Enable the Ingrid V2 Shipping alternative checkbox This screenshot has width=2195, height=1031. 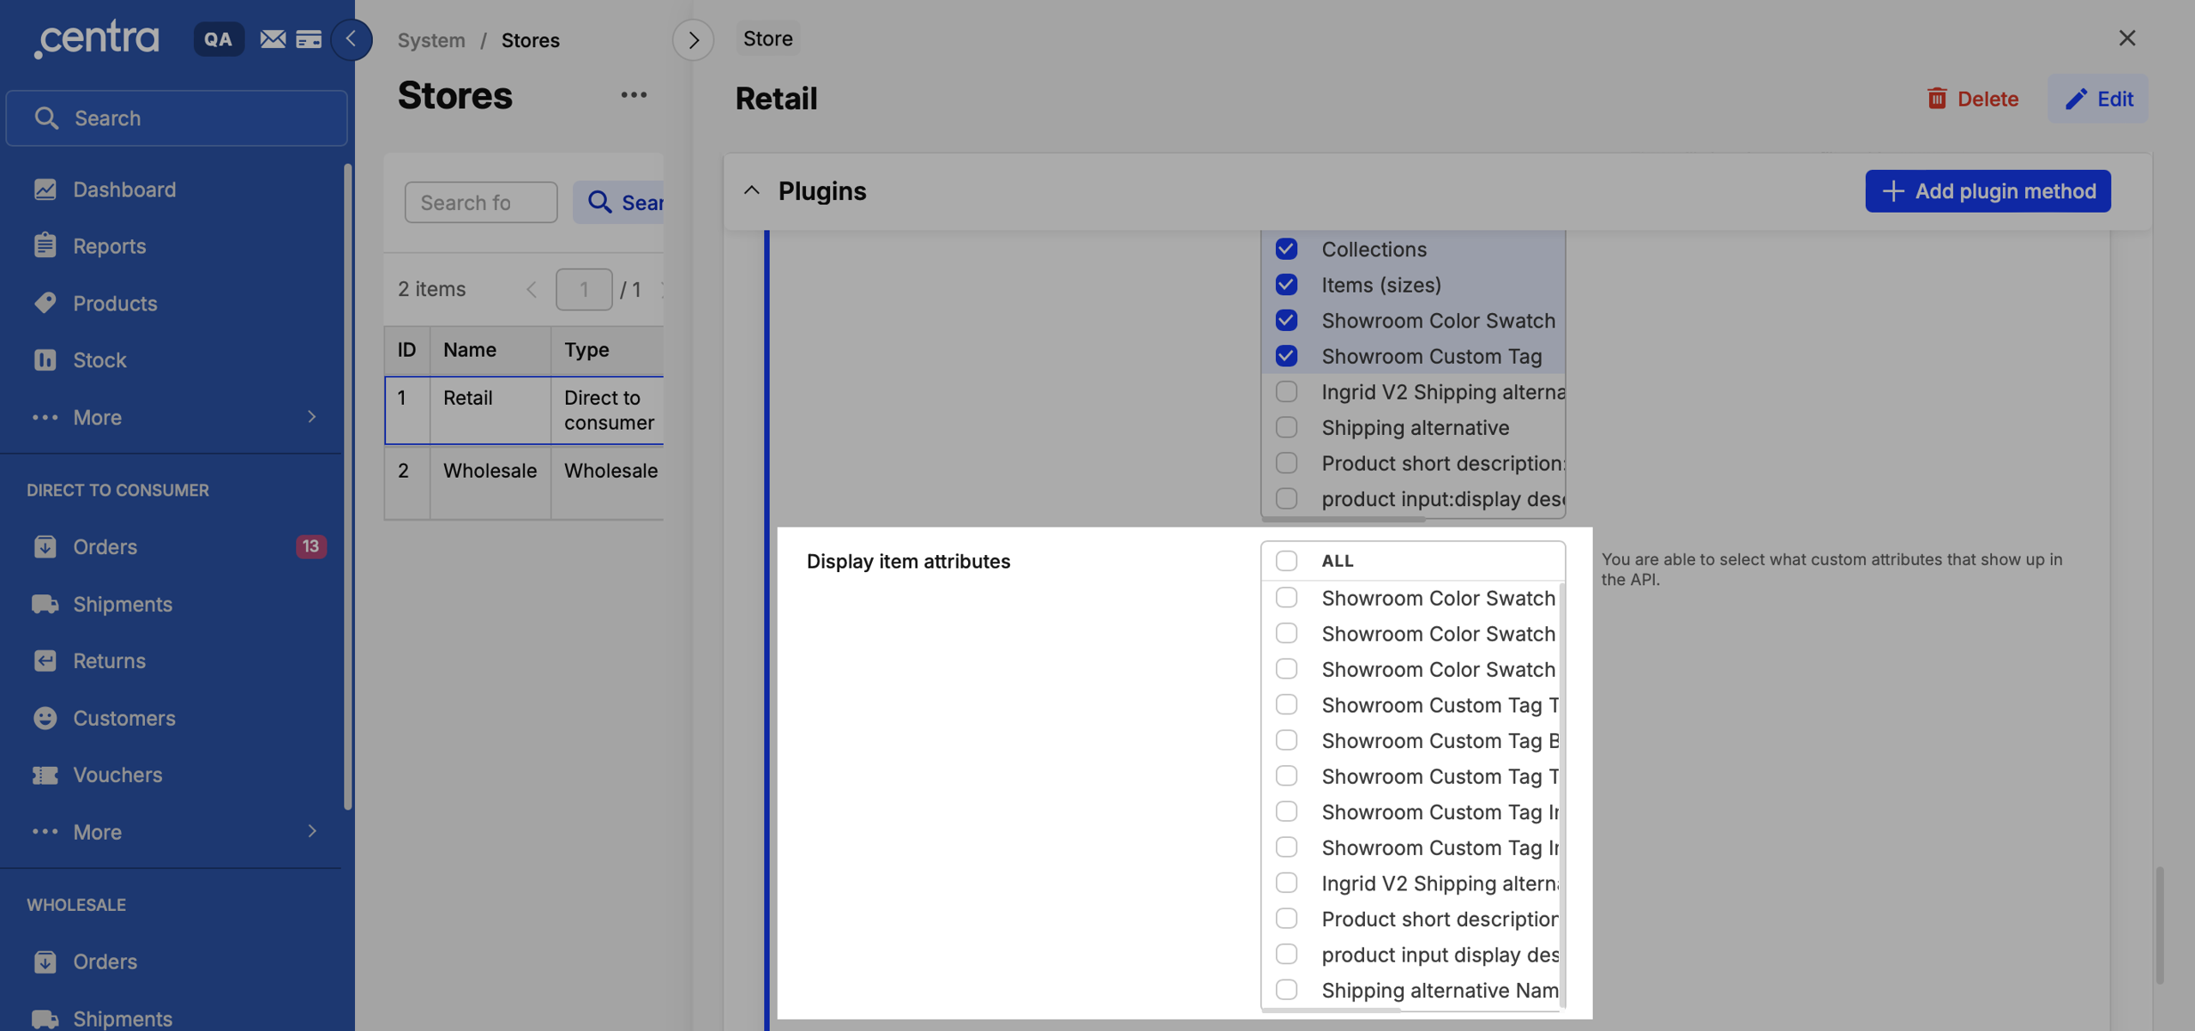(1287, 391)
